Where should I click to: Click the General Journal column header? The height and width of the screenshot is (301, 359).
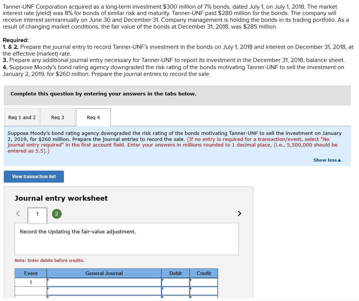click(x=104, y=273)
